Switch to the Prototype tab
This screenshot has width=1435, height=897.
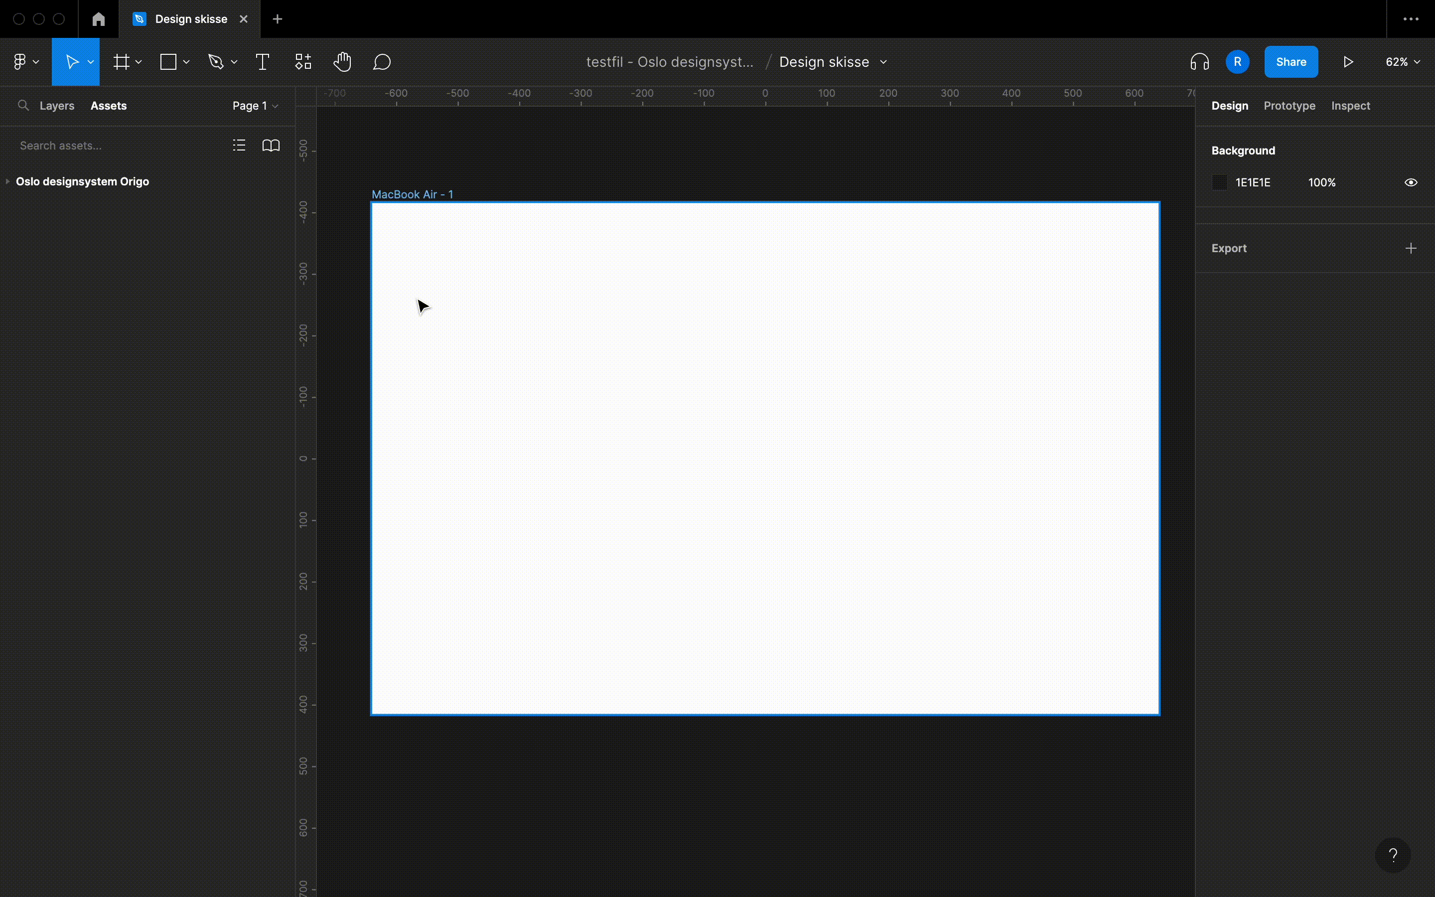tap(1289, 105)
